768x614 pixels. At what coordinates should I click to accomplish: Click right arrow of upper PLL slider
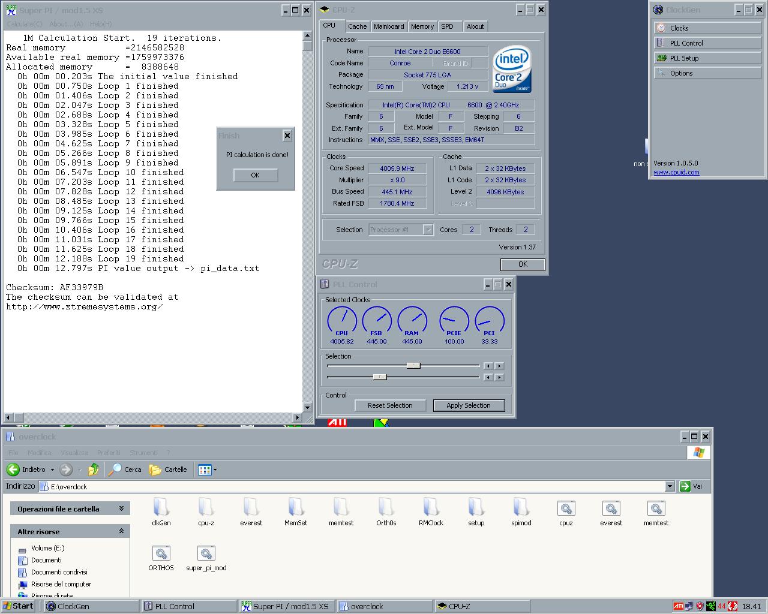499,366
